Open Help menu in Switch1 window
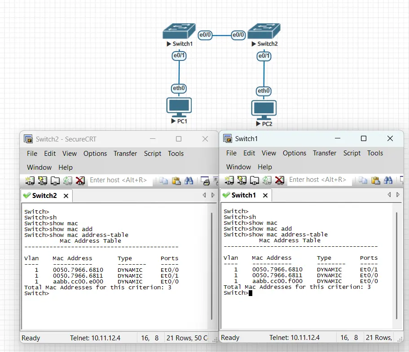This screenshot has width=409, height=352. point(265,167)
